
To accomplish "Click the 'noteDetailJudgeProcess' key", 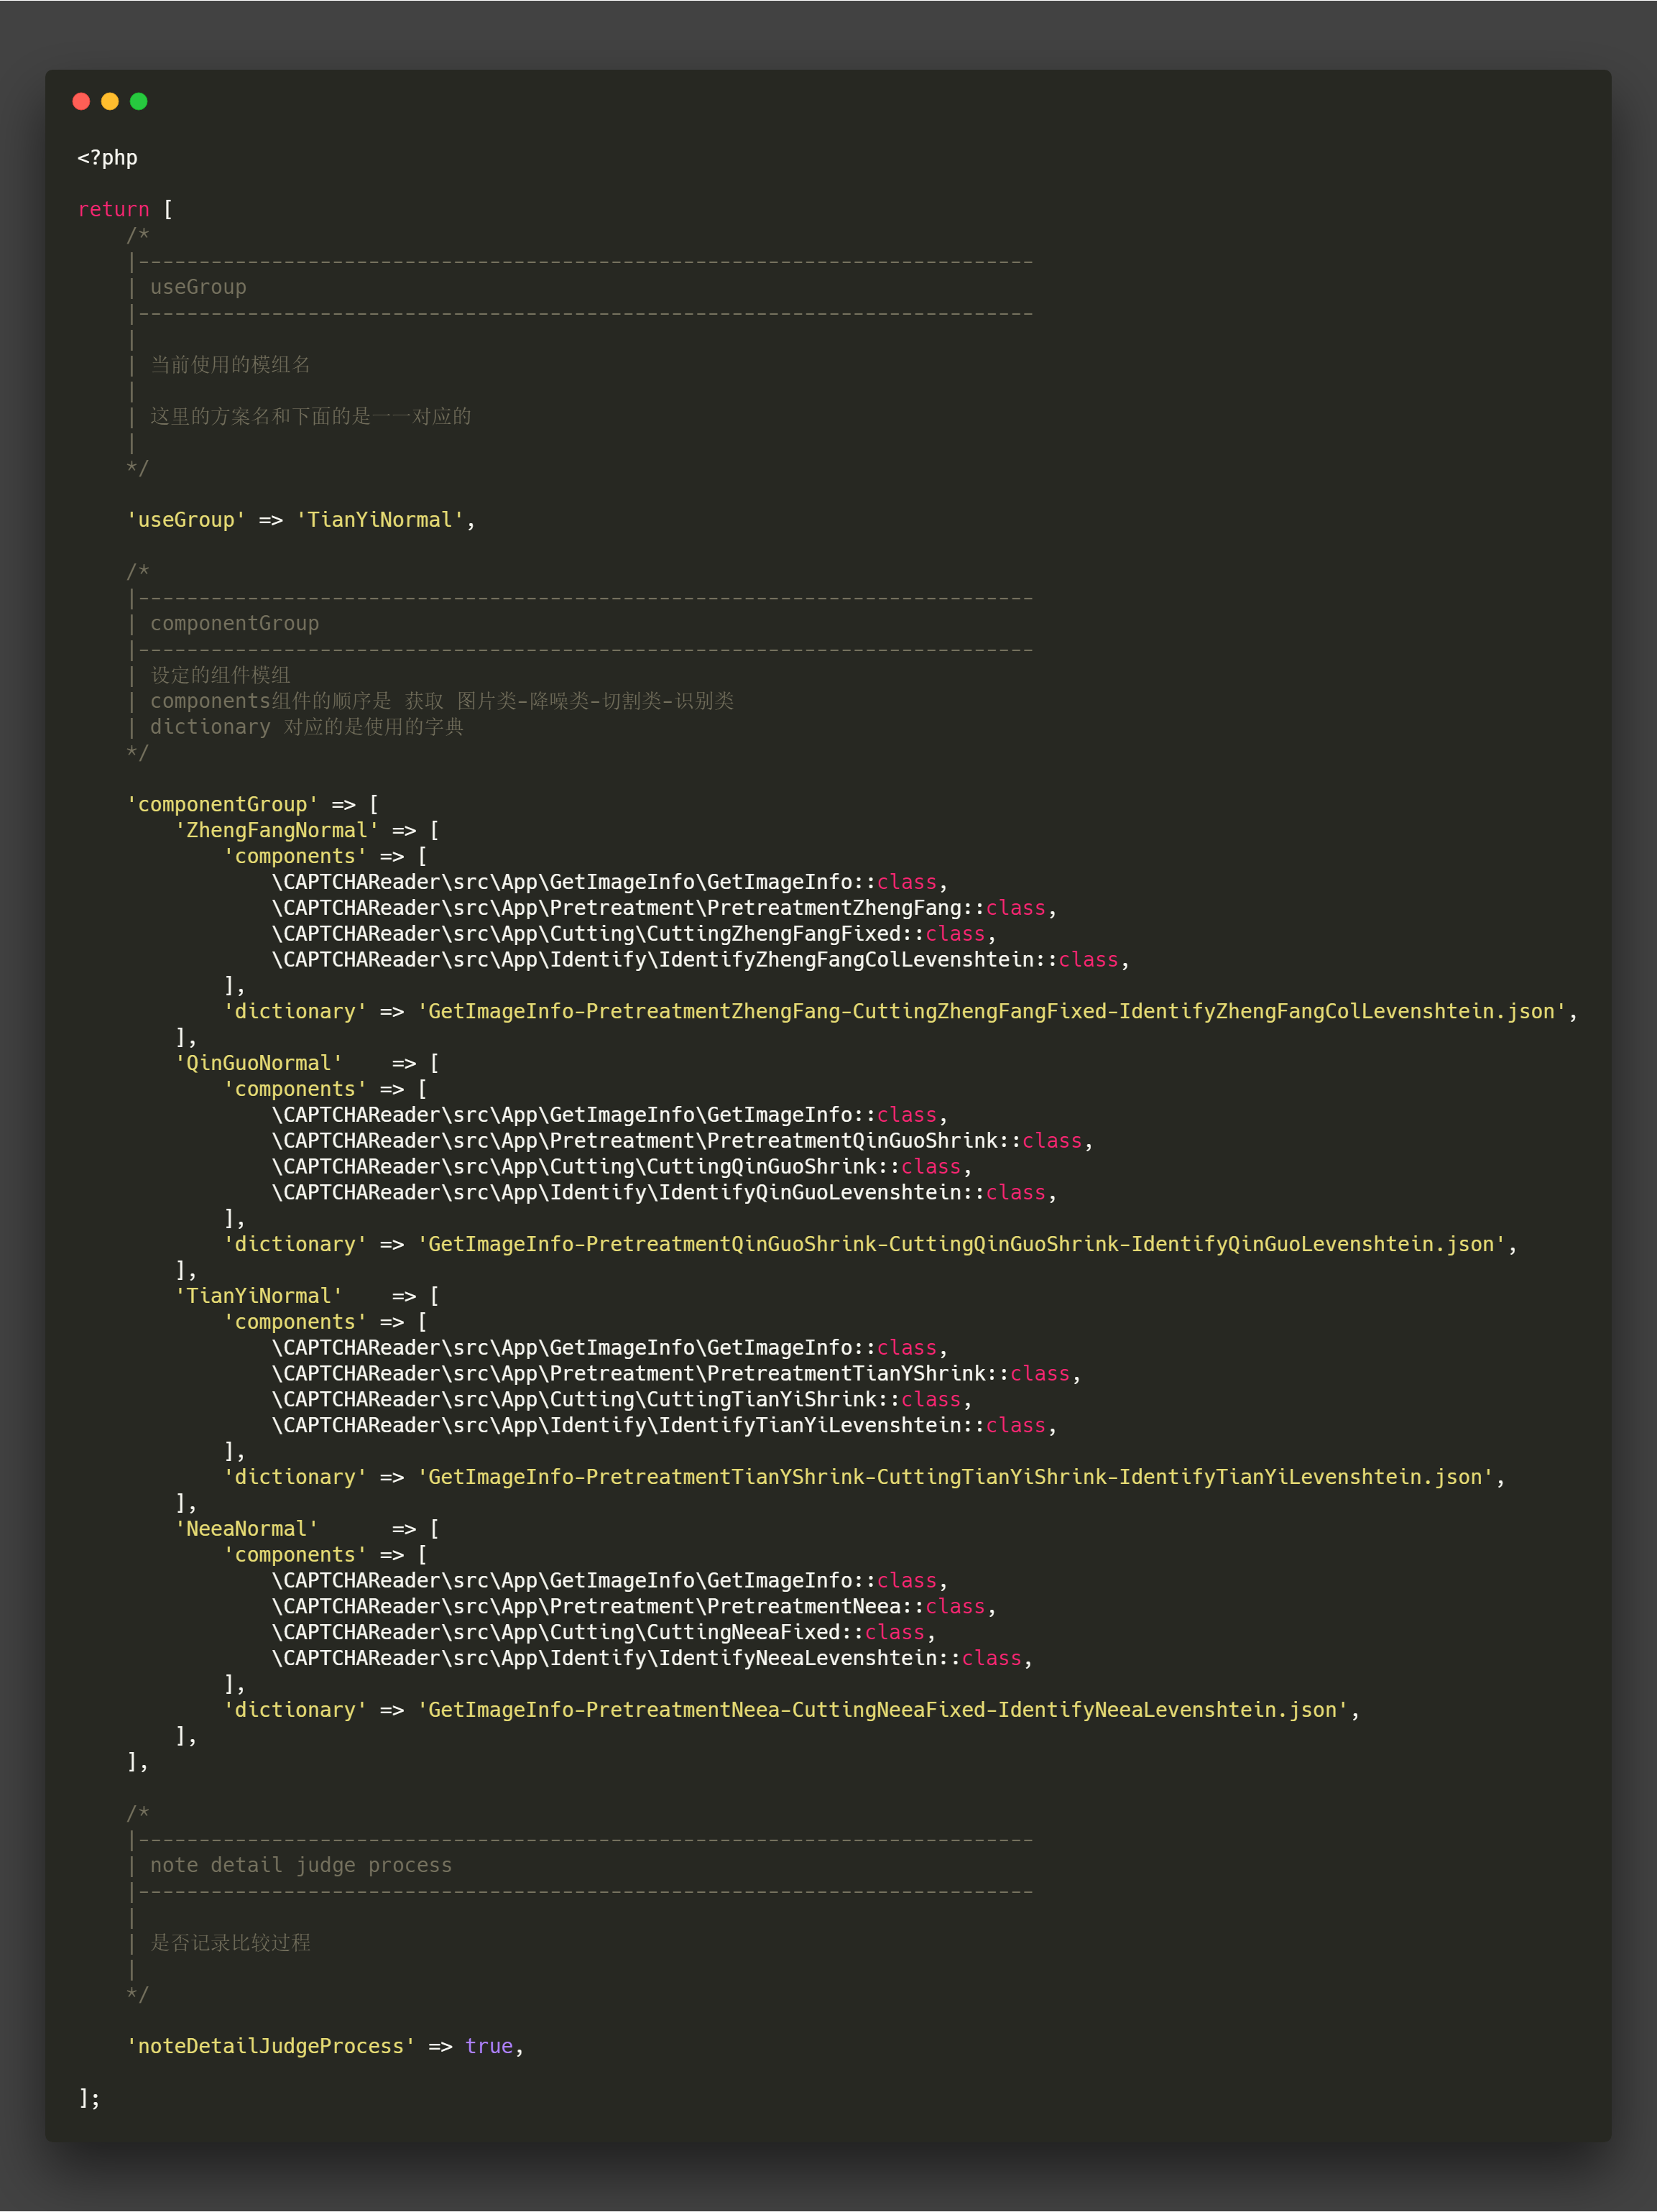I will [x=271, y=2046].
